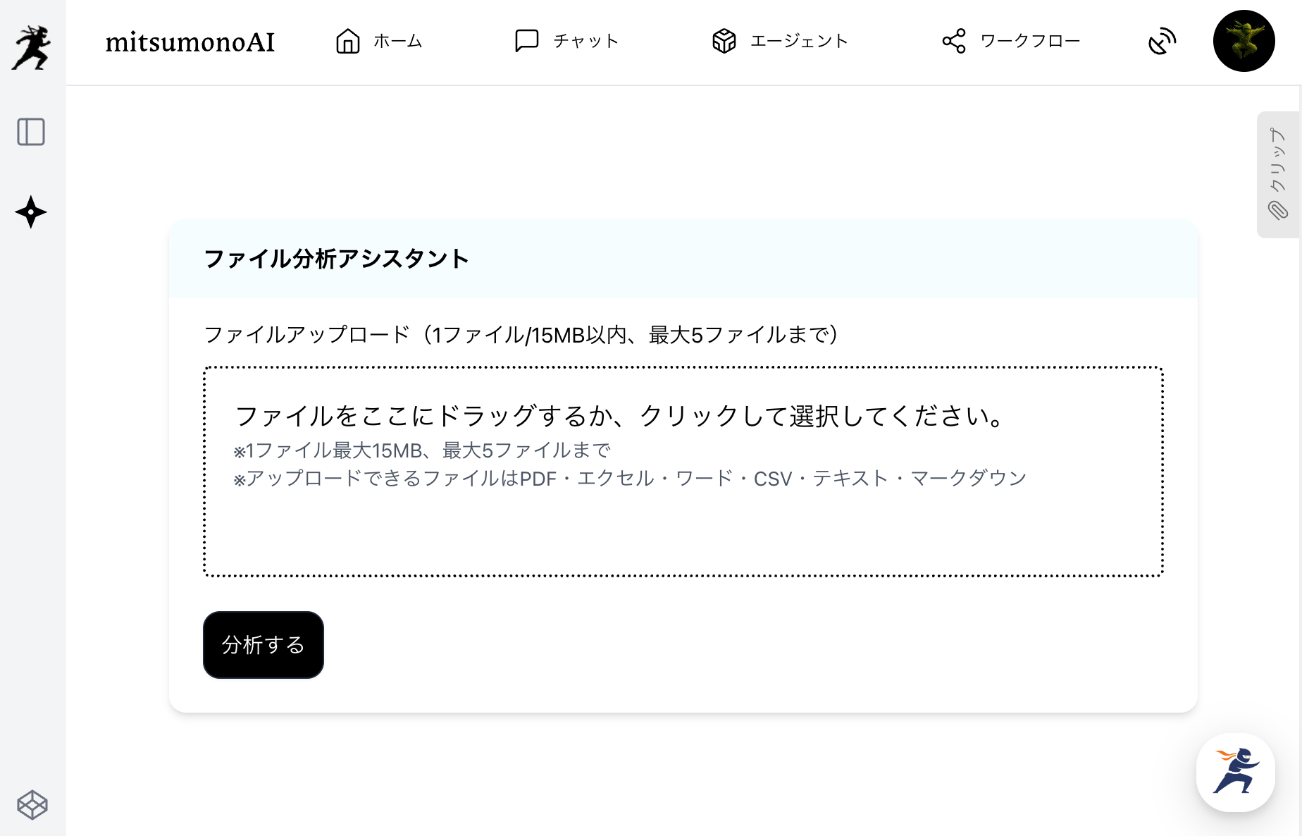Click the speech bubble chat icon
Screen dimensions: 1302x836
pos(526,42)
